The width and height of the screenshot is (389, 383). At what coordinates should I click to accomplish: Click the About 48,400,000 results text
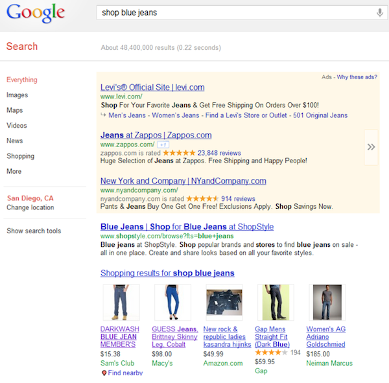click(161, 47)
